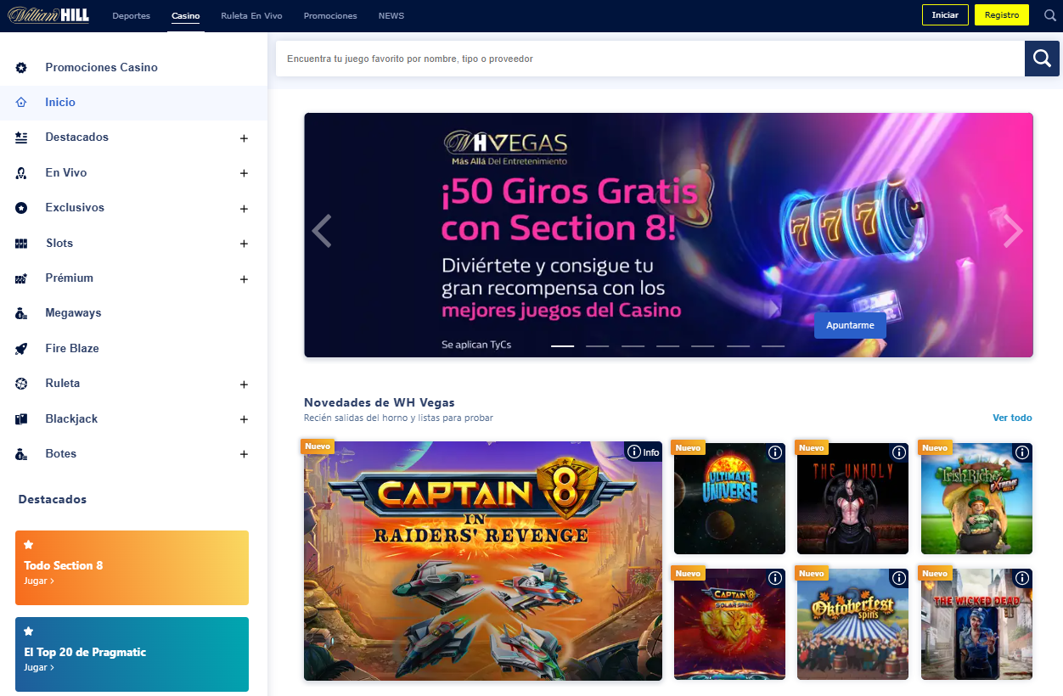Show info for Oktoberfest Spins game
The width and height of the screenshot is (1063, 696).
point(898,578)
